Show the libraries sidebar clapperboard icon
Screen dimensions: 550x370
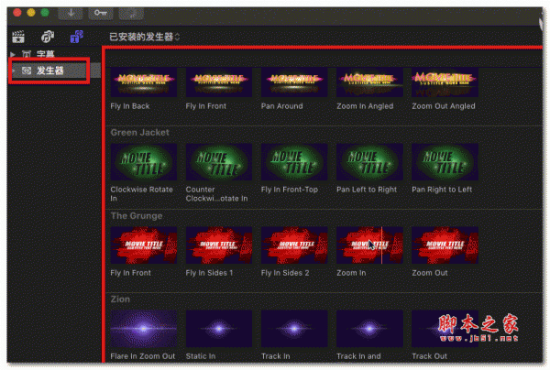click(x=18, y=37)
